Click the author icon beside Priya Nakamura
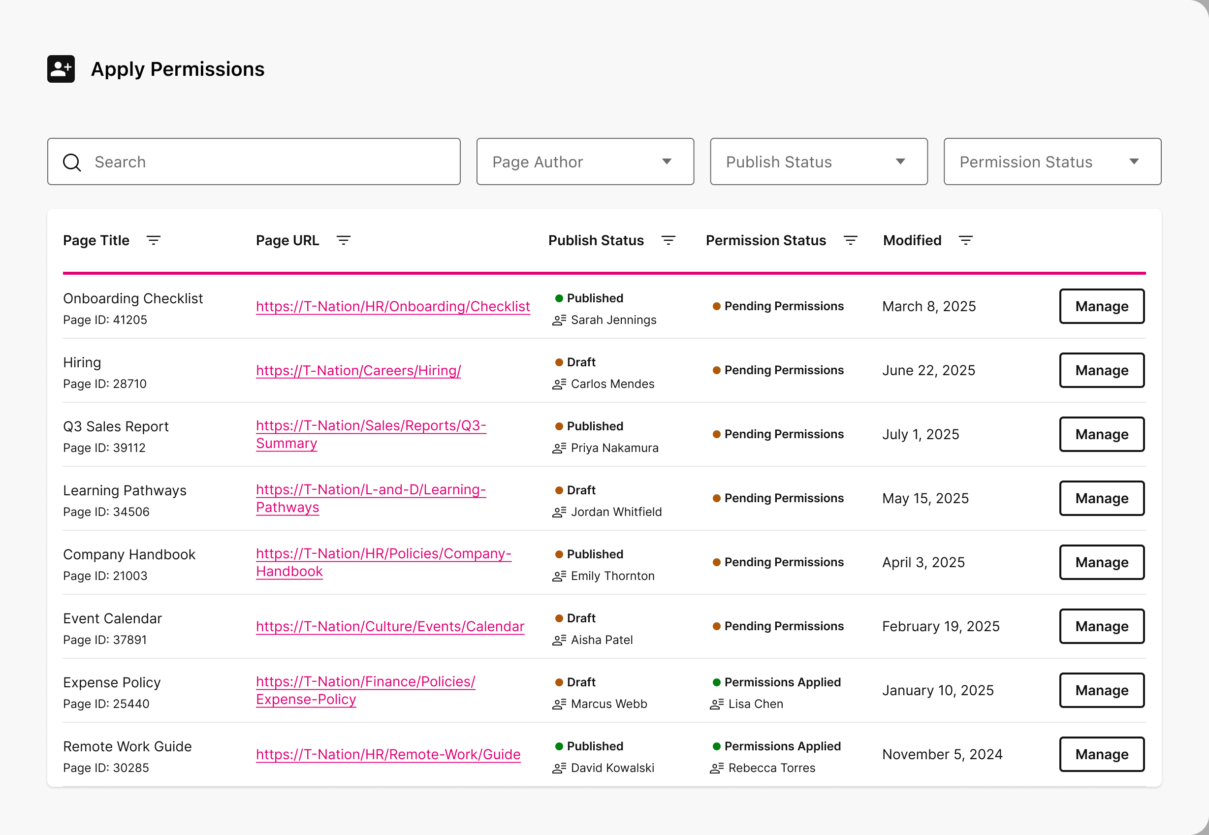 [x=559, y=449]
